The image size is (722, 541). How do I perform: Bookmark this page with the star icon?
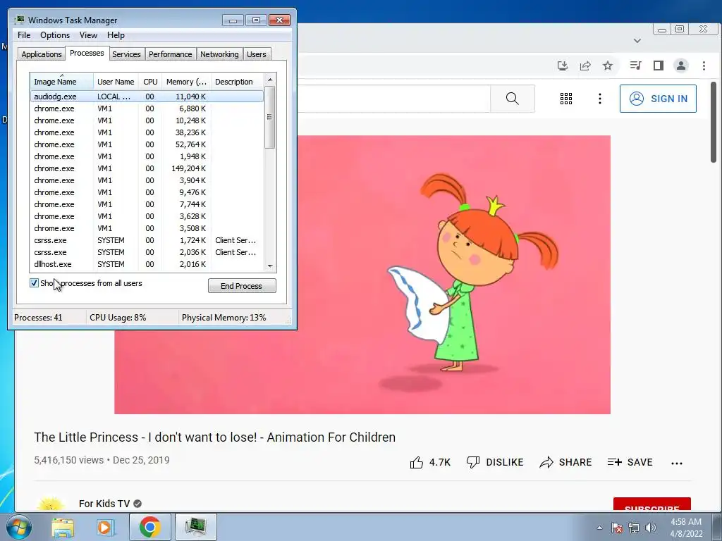point(608,66)
